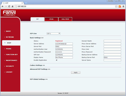Switch to the STUN tab
This screenshot has height=96, width=126.
click(x=51, y=19)
